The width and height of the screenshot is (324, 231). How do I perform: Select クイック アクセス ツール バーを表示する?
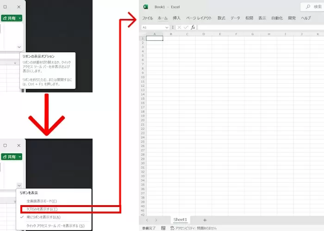(56, 225)
